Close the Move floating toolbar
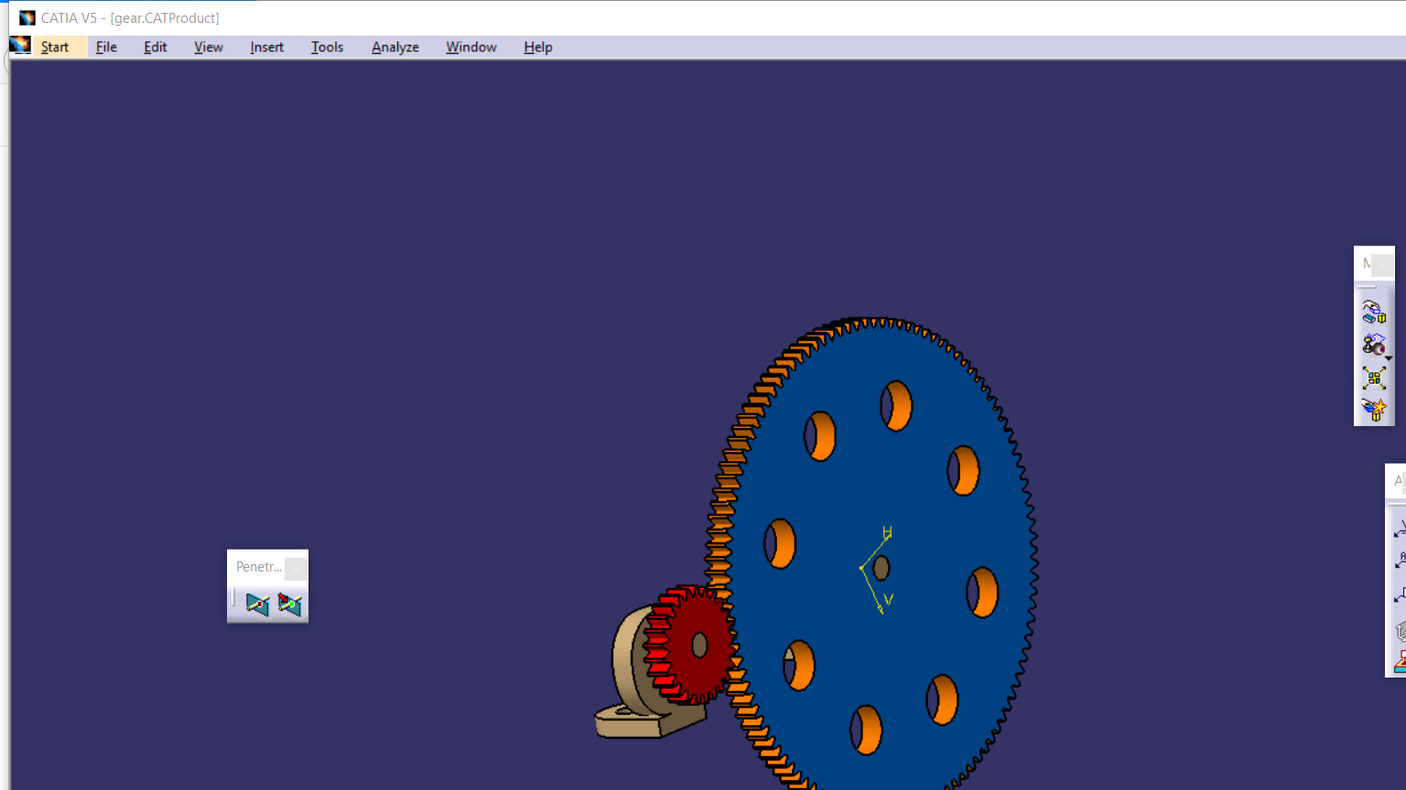The width and height of the screenshot is (1406, 790). (x=1382, y=264)
